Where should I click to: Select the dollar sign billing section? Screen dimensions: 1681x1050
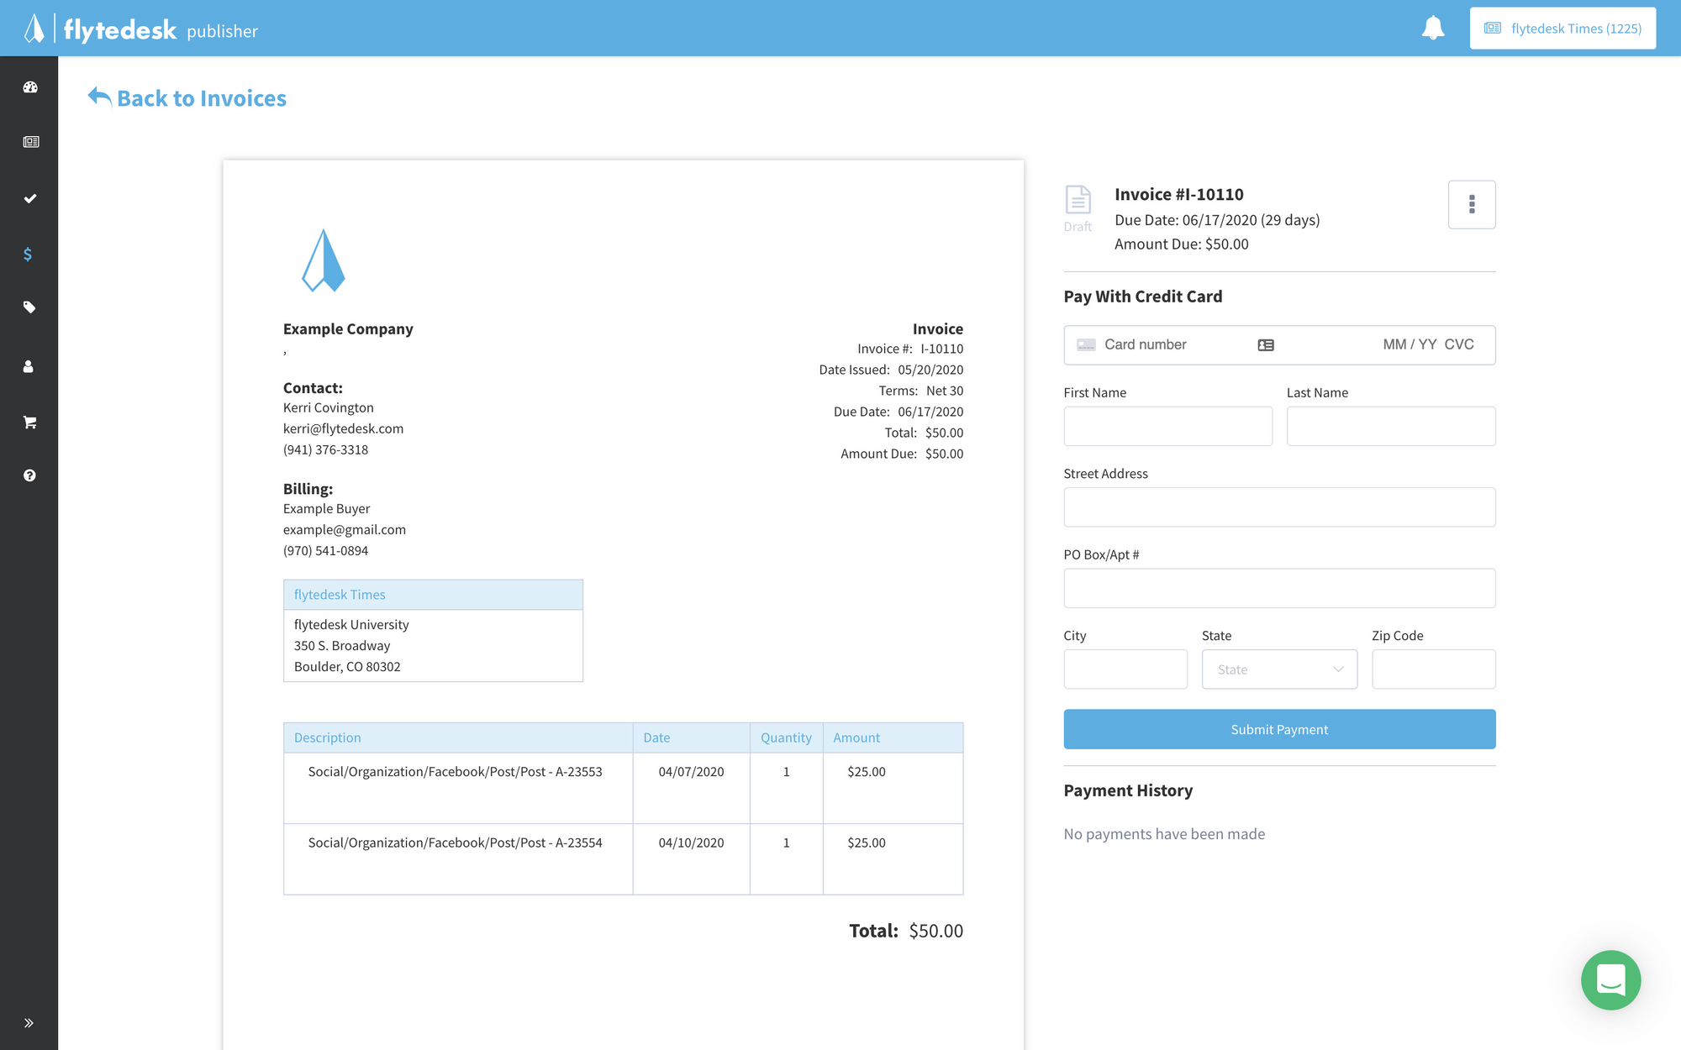coord(29,254)
